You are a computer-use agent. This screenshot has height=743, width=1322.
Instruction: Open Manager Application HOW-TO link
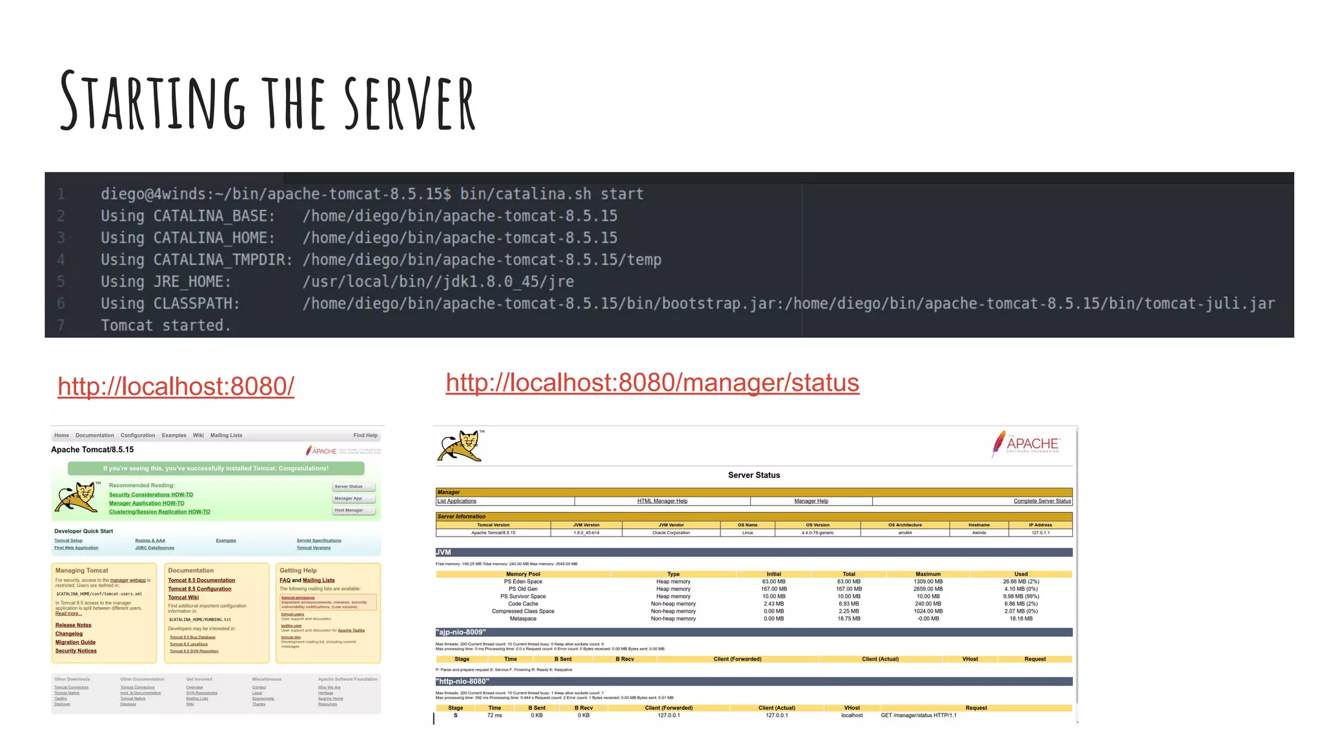[x=147, y=503]
